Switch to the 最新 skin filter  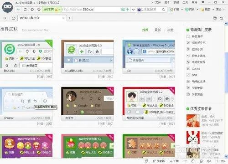tap(158, 30)
